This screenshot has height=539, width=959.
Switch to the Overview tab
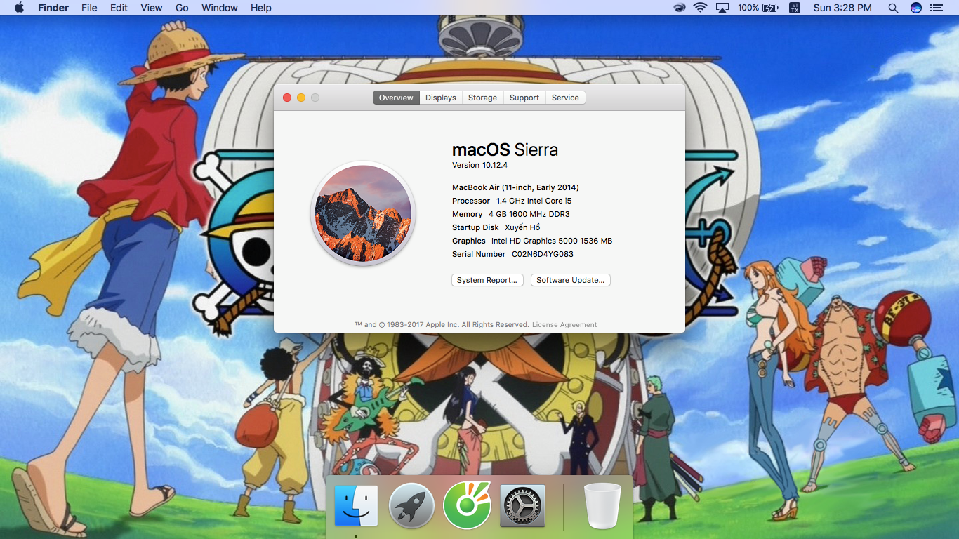click(x=396, y=98)
